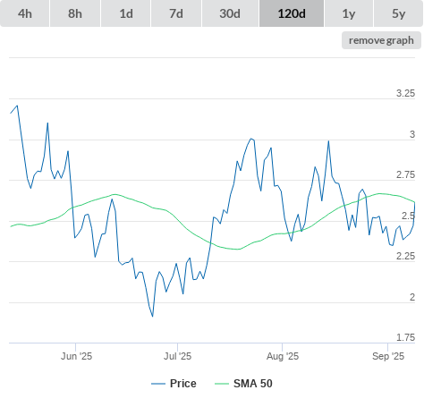424x407 pixels.
Task: Select the 4h time range tab
Action: 25,13
